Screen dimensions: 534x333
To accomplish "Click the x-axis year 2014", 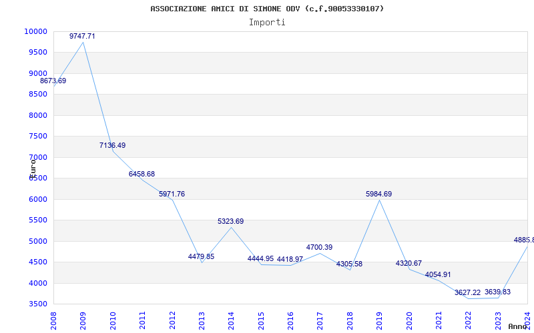I will click(x=231, y=320).
